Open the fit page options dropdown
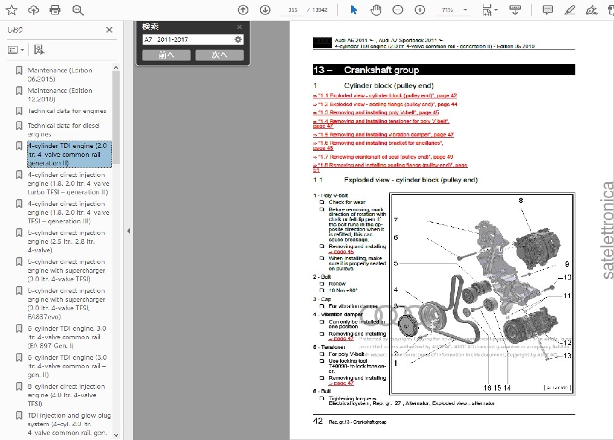Viewport: 614px width, 440px height. [489, 10]
